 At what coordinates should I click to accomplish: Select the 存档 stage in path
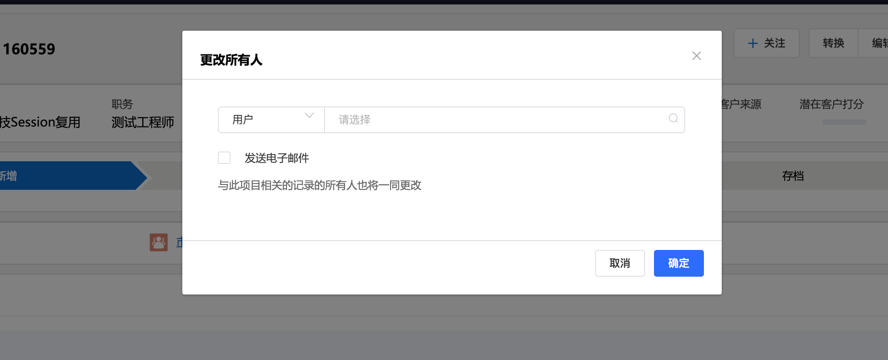(x=793, y=176)
